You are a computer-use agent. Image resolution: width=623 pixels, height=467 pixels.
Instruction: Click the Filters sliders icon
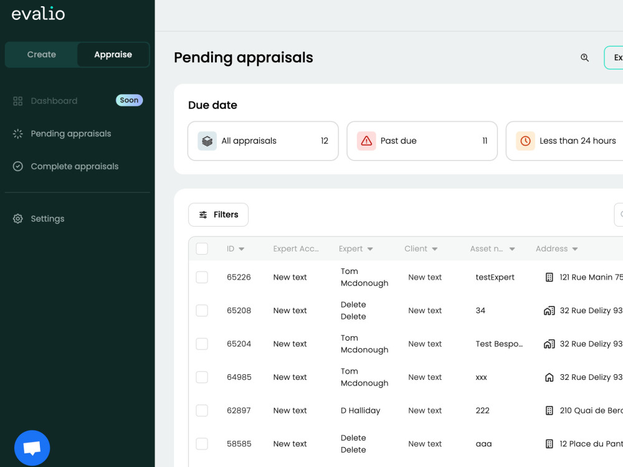tap(203, 215)
